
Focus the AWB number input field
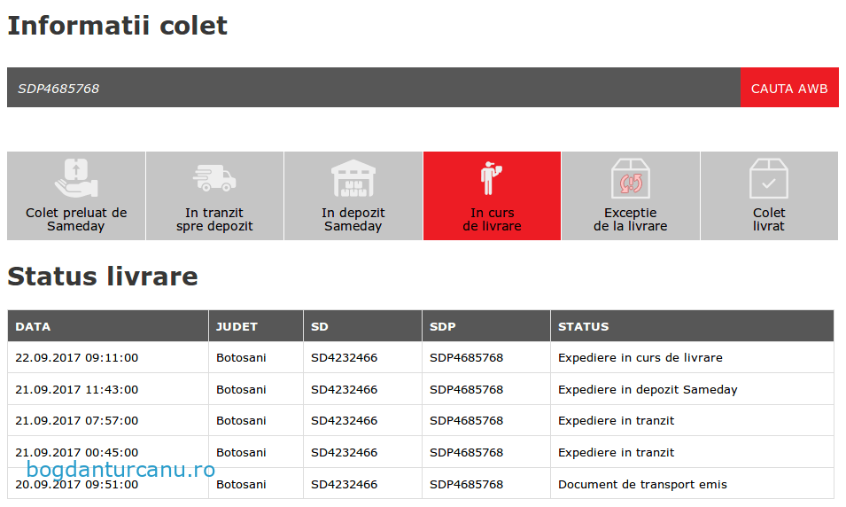(x=373, y=88)
